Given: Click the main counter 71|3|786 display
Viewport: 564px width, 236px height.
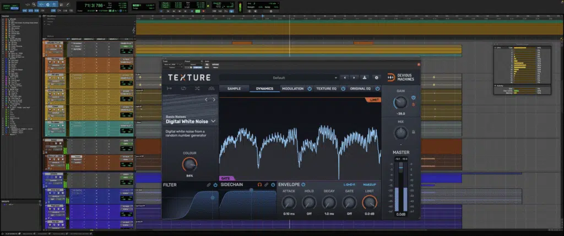Looking at the screenshot, I should click(94, 5).
